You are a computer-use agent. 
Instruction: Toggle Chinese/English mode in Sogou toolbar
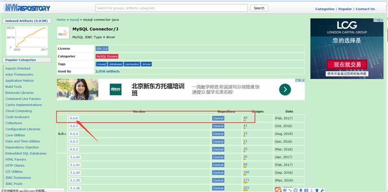pos(285,190)
